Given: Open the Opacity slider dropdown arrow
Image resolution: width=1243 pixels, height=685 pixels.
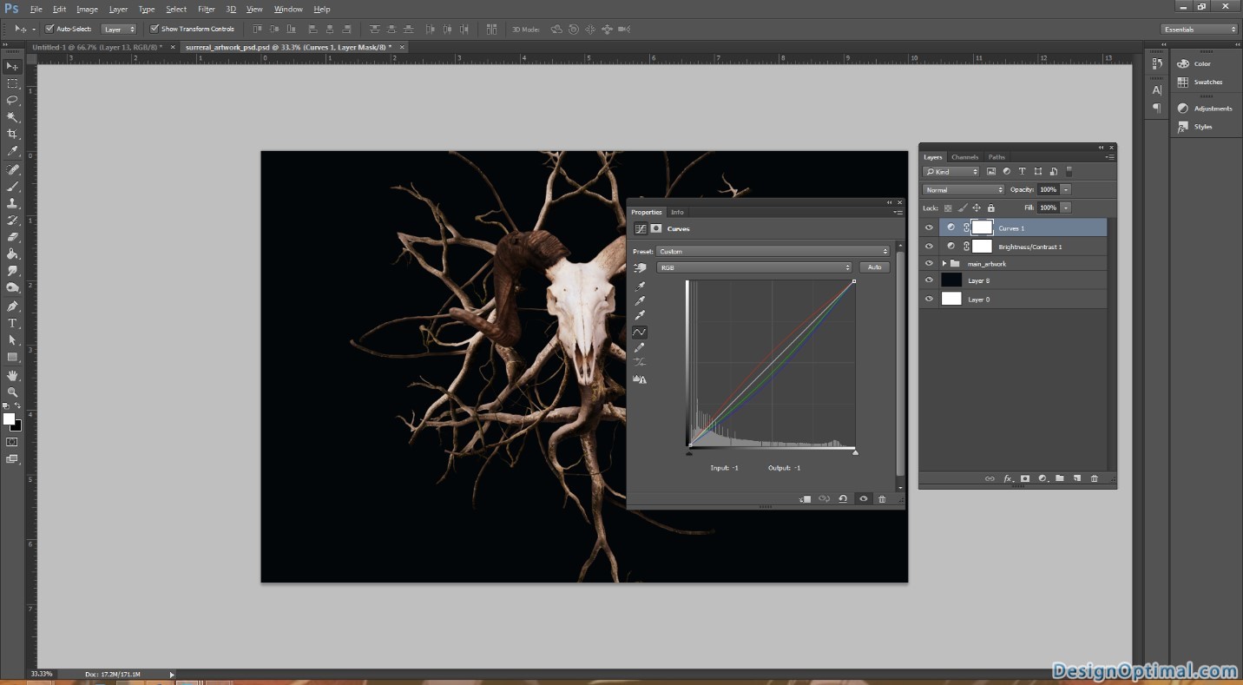Looking at the screenshot, I should click(x=1066, y=189).
